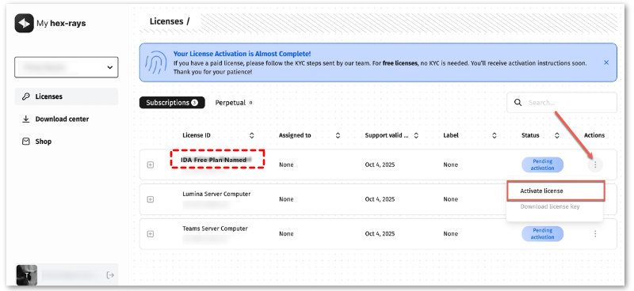Image resolution: width=634 pixels, height=291 pixels.
Task: Select the Subscriptions tab
Action: [x=172, y=103]
